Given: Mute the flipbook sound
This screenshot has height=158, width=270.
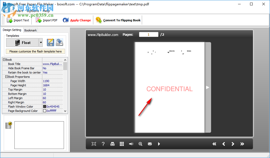Looking at the screenshot, I should coord(131,144).
